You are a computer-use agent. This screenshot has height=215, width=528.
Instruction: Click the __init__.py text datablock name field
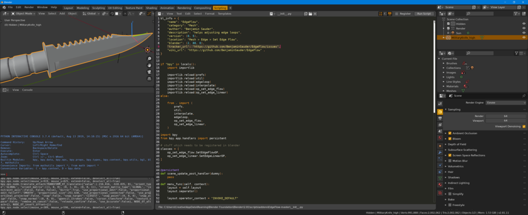pyautogui.click(x=289, y=14)
